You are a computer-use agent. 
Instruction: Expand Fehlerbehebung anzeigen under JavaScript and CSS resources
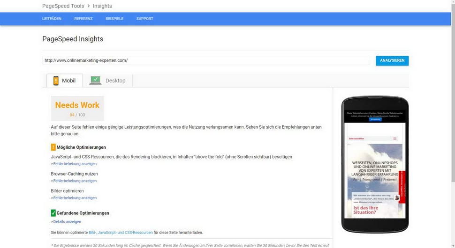(74, 164)
